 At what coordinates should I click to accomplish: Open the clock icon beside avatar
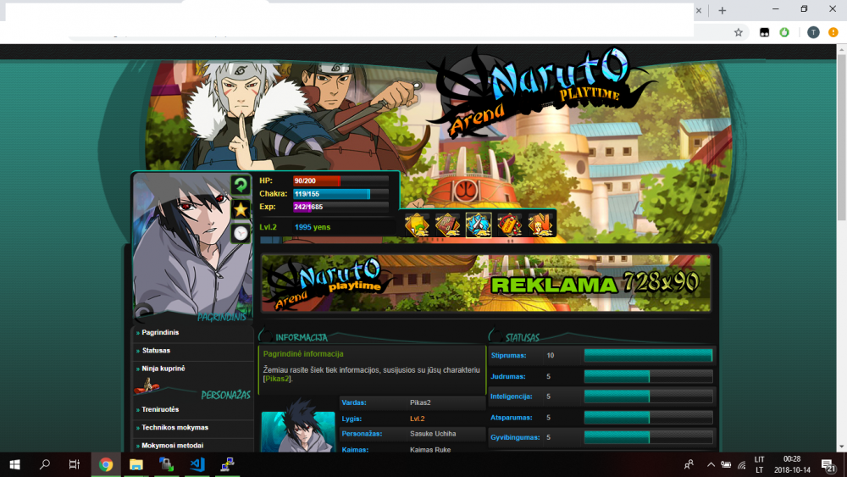241,233
